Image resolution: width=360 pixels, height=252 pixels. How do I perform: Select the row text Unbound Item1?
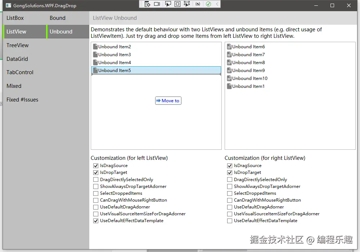[248, 86]
